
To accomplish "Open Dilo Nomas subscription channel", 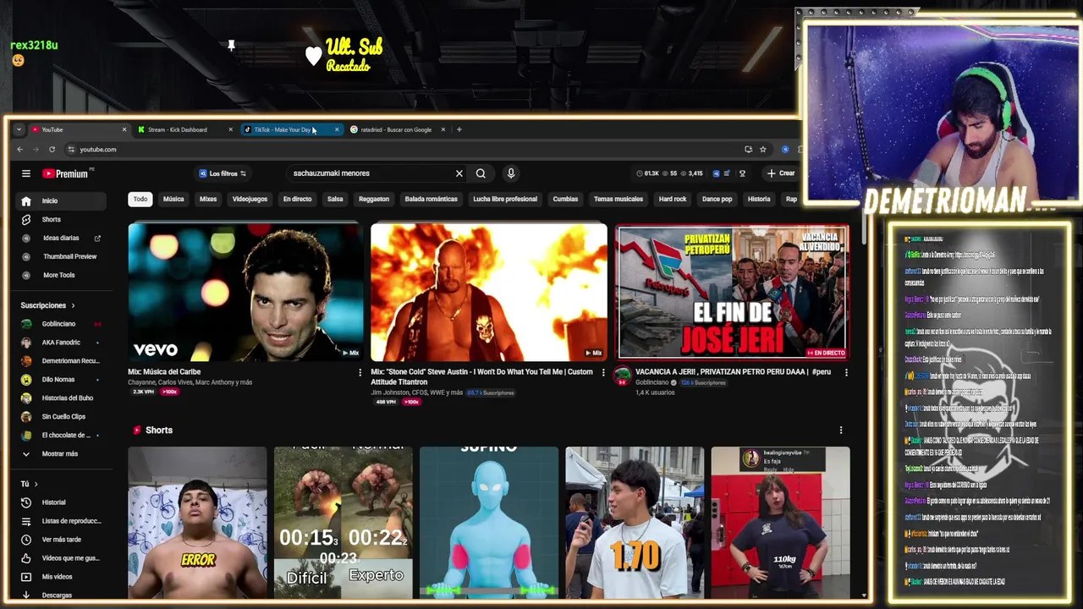I will pyautogui.click(x=61, y=380).
